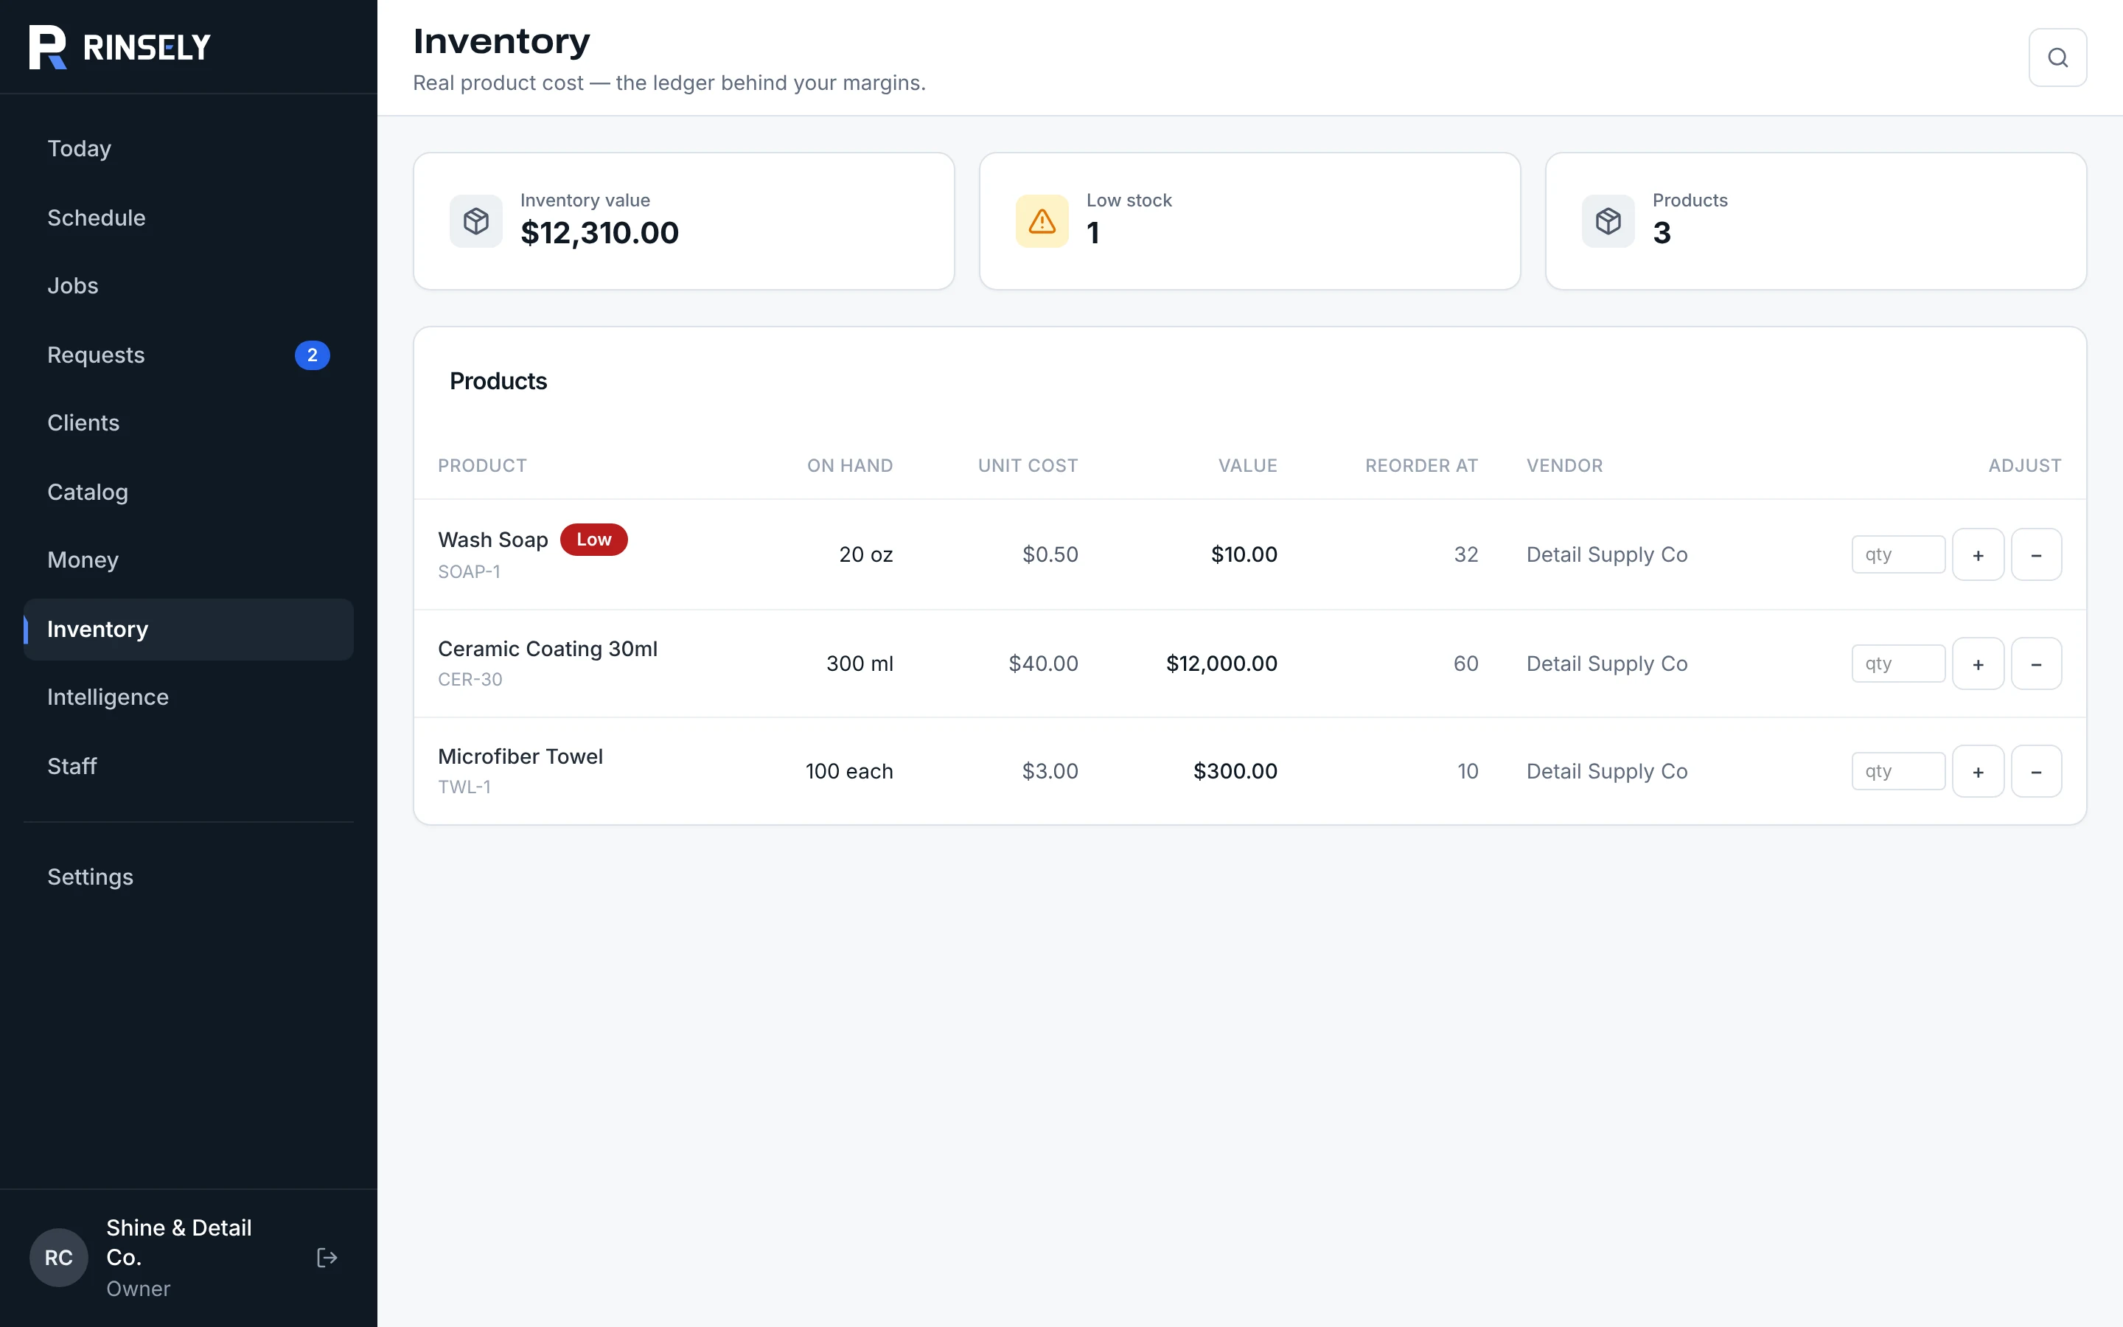Focus the Ceramic Coating 30ml qty field

point(1898,663)
